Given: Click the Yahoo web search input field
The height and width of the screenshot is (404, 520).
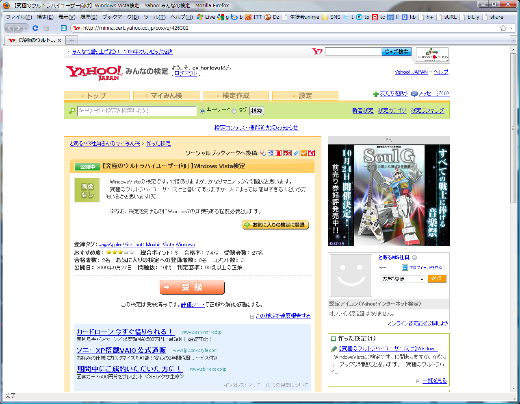Looking at the screenshot, I should coord(353,52).
